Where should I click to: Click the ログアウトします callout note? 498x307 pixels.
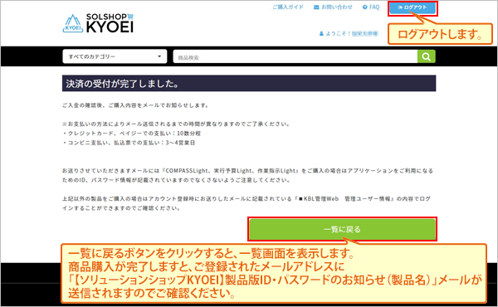[440, 34]
